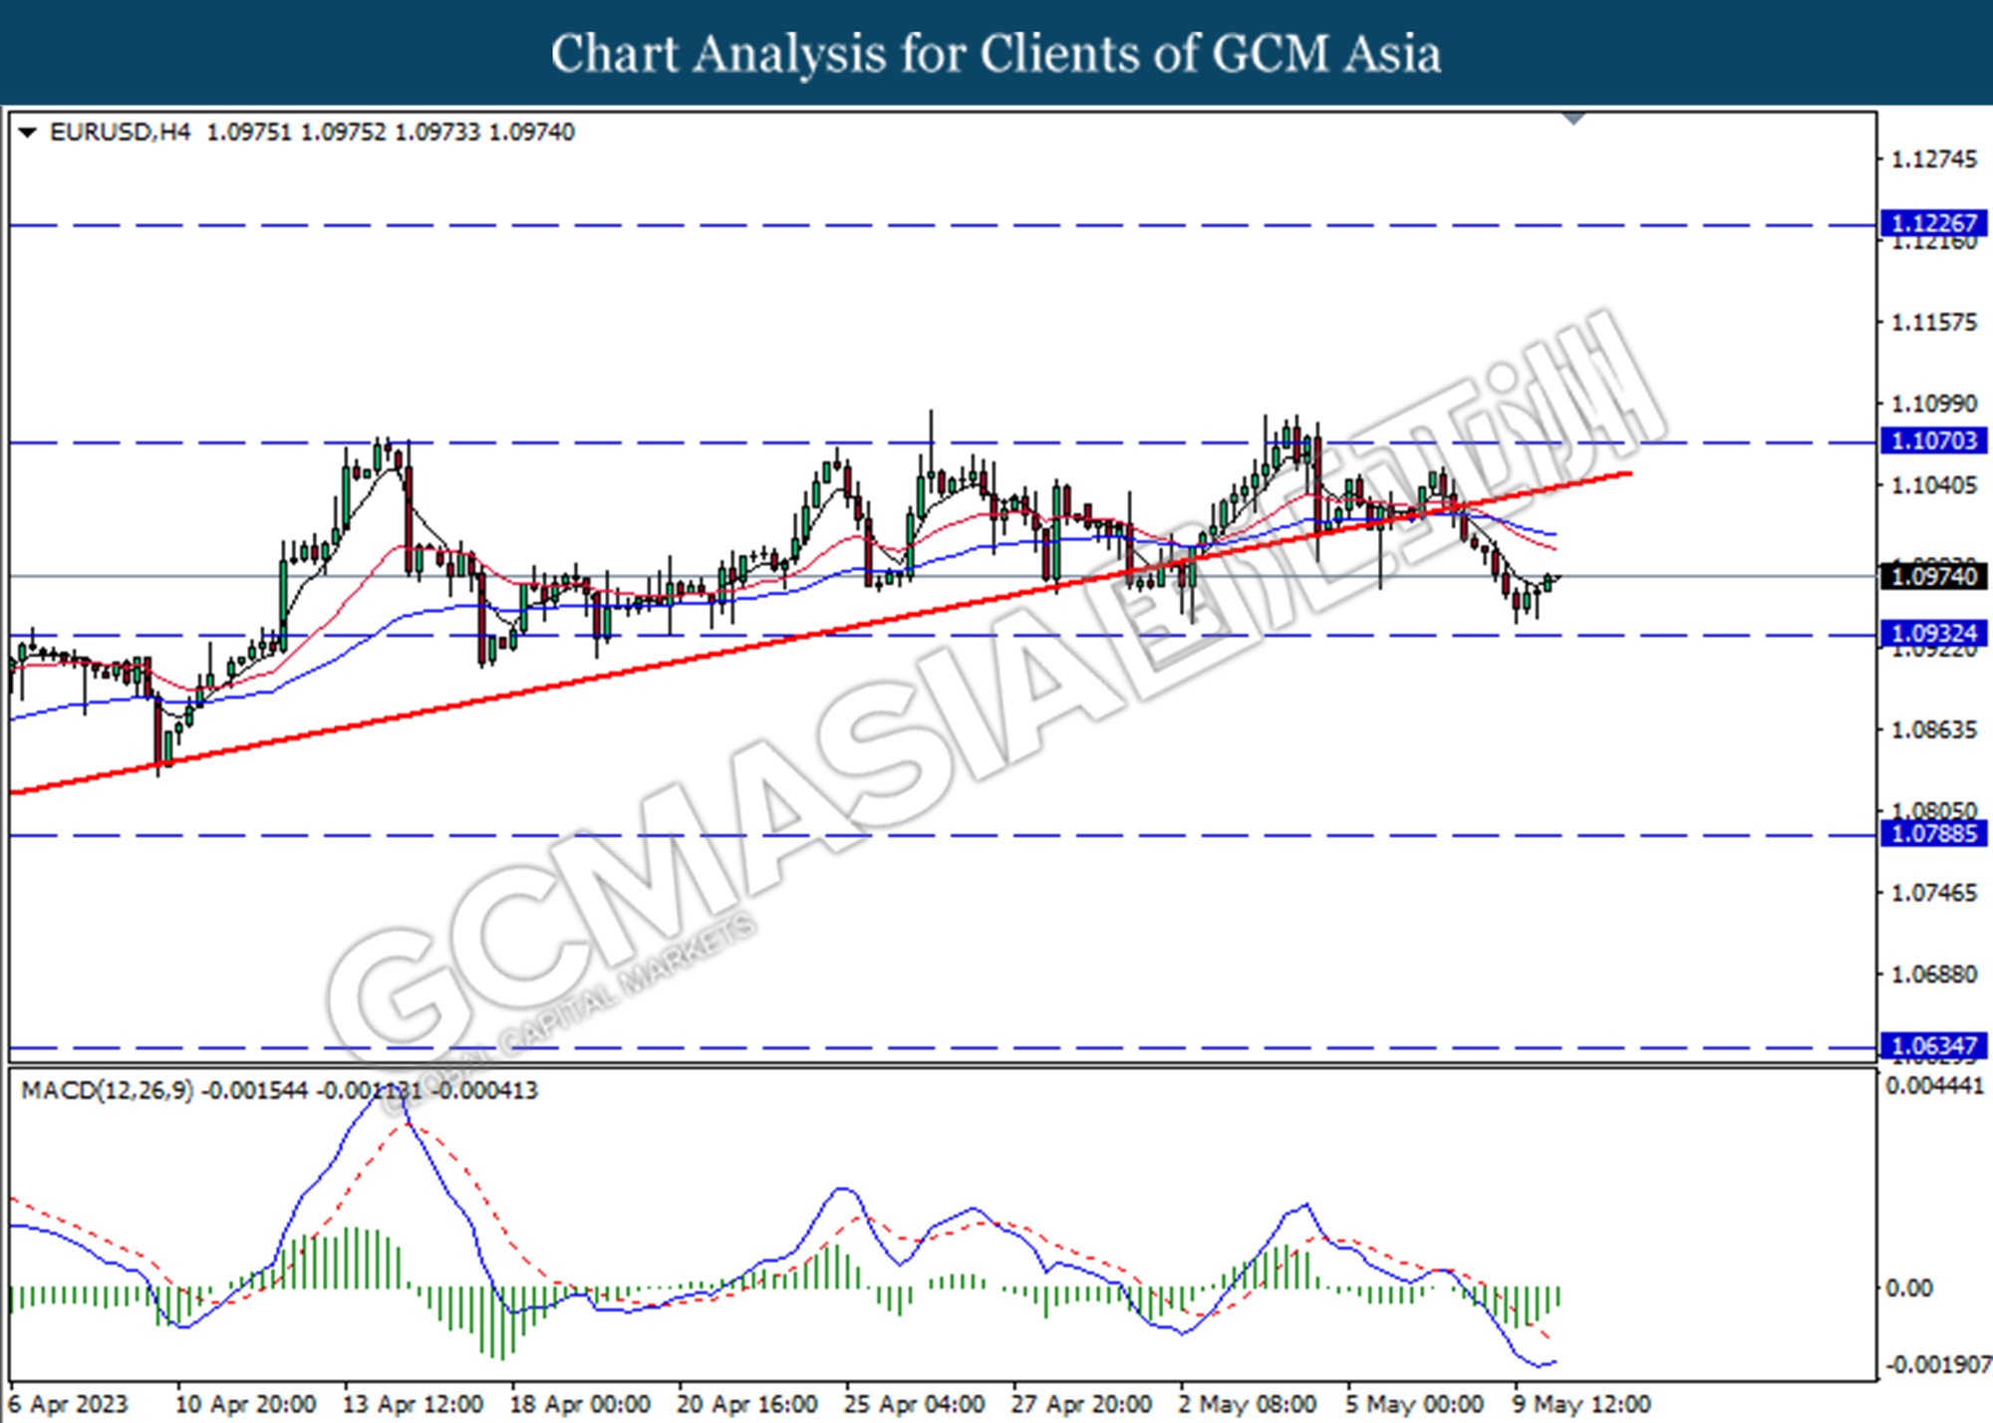
Task: Click the 5 May 00:00 time label
Action: 1415,1404
